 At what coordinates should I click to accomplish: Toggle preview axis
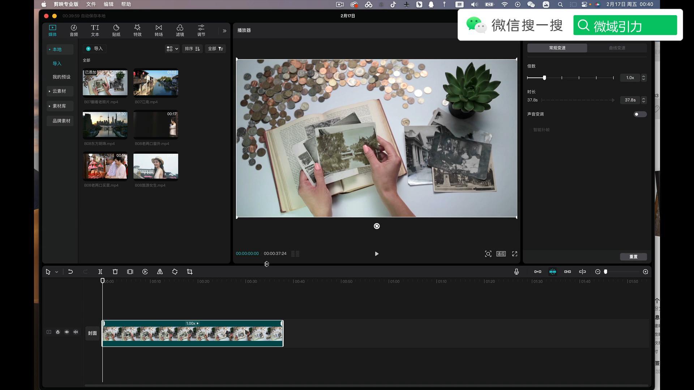(x=582, y=272)
